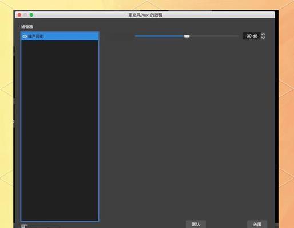
Task: Click the 默认 defaults button
Action: 196,224
